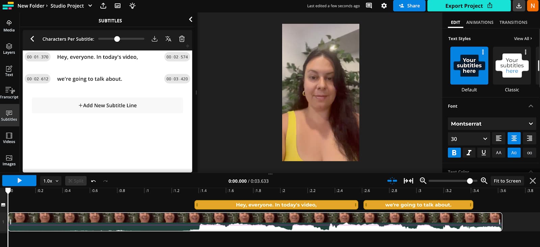Open the settings gear icon
The height and width of the screenshot is (247, 540).
(384, 6)
